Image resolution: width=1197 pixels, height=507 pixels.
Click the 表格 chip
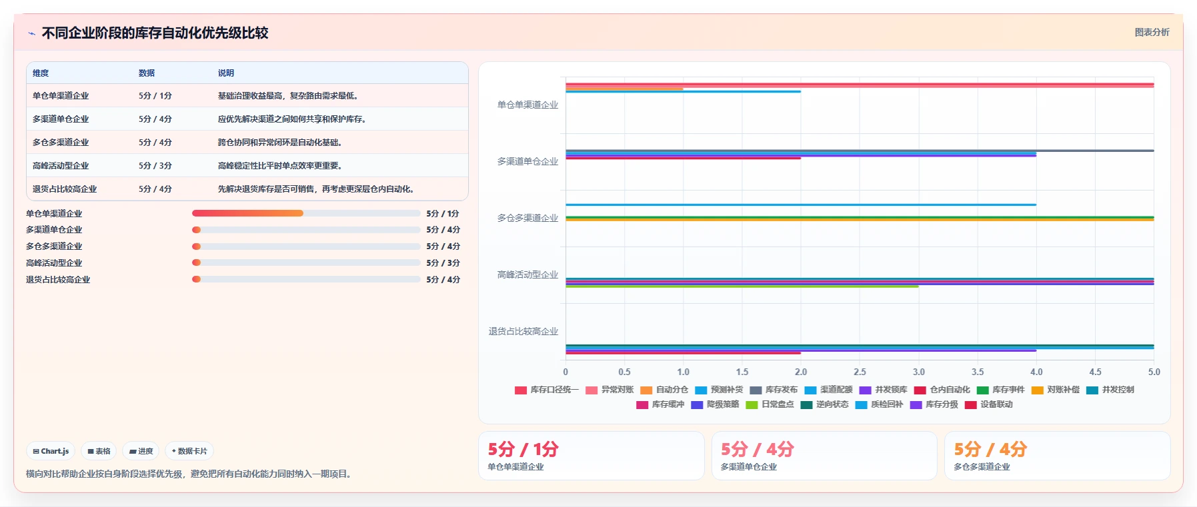(99, 451)
